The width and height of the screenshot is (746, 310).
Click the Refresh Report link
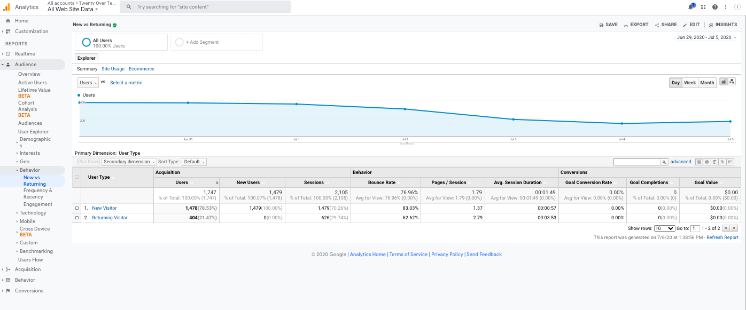pos(722,237)
